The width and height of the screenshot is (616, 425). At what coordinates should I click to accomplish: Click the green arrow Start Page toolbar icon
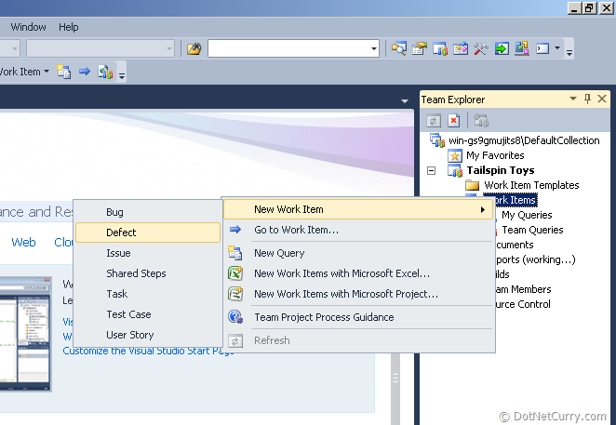point(502,48)
